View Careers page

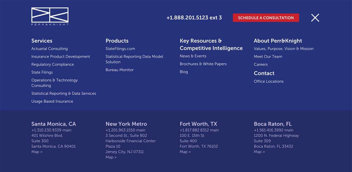coord(261,65)
